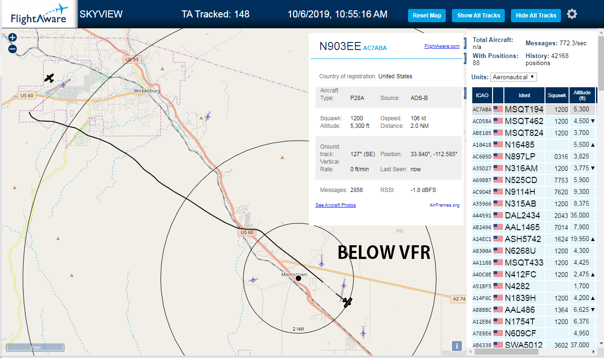Select the N412FC aircraft row
The width and height of the screenshot is (604, 358).
534,275
